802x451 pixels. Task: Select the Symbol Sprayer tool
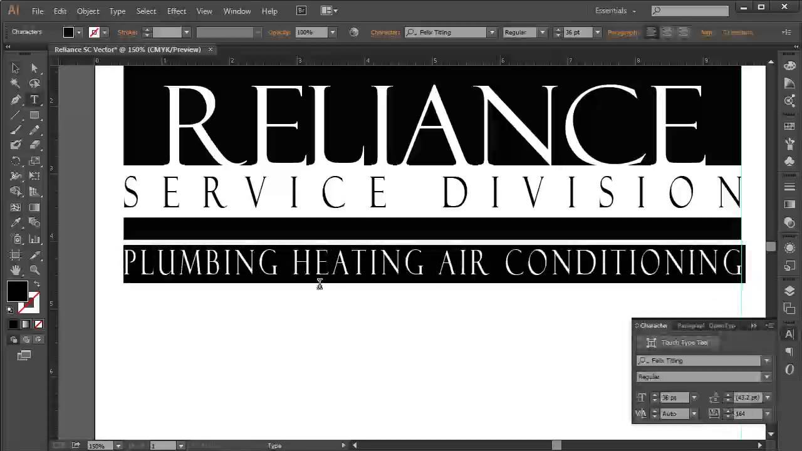16,239
